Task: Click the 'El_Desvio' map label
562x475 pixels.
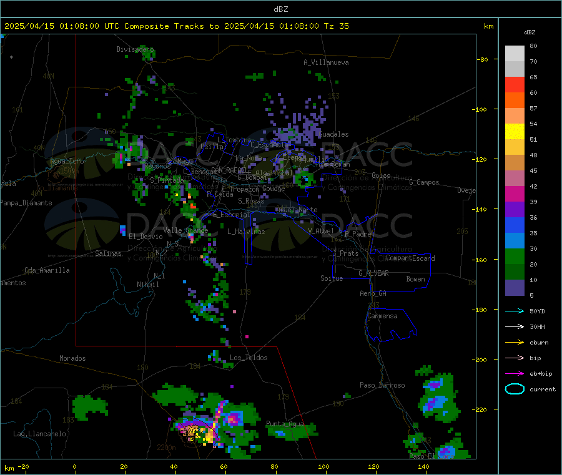Action: [x=145, y=237]
